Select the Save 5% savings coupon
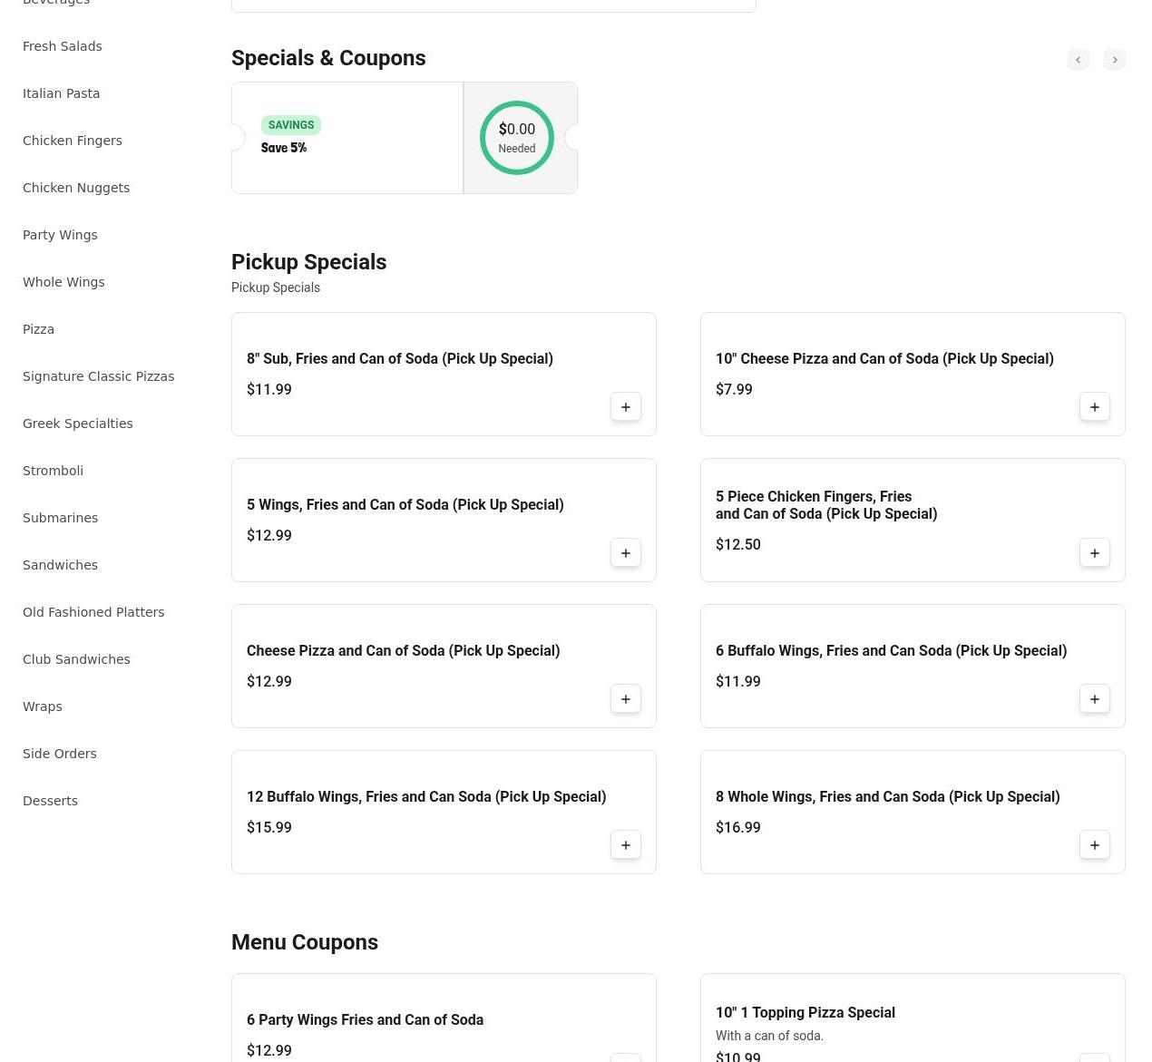This screenshot has height=1062, width=1152. pyautogui.click(x=347, y=138)
